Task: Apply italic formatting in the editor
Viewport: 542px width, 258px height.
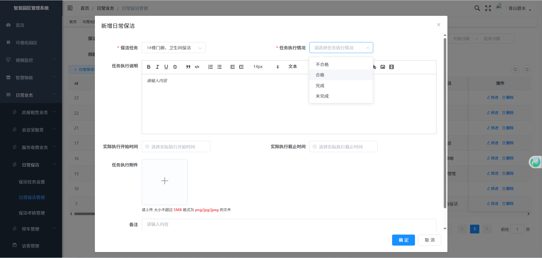Action: pyautogui.click(x=157, y=67)
